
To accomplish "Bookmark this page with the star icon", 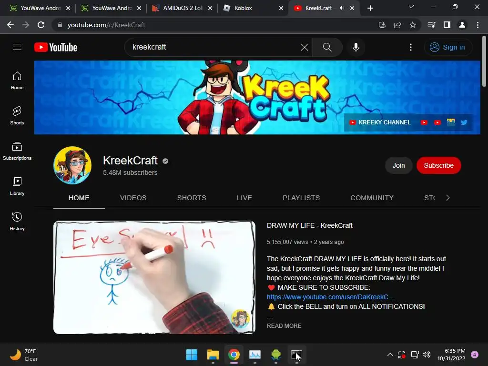I will pyautogui.click(x=413, y=25).
